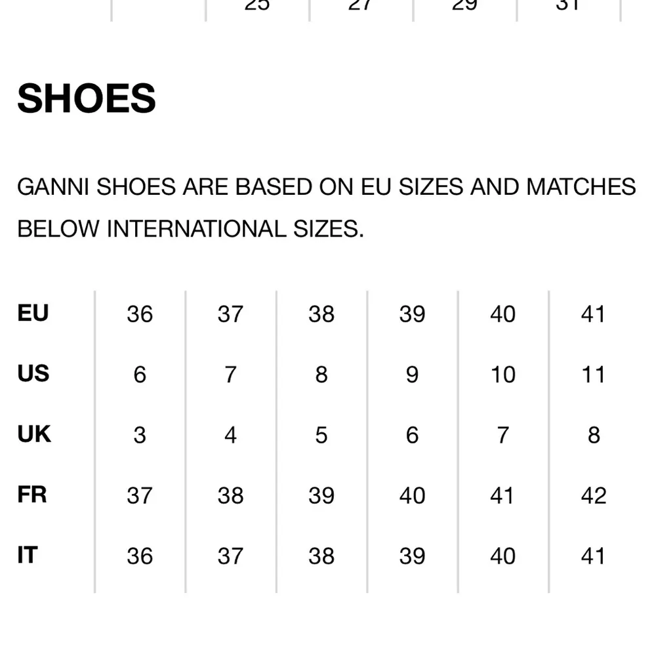656x656 pixels.
Task: Select the FR row label
Action: [32, 494]
